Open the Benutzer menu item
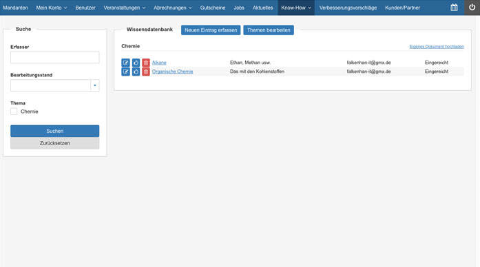The image size is (480, 267). [85, 8]
